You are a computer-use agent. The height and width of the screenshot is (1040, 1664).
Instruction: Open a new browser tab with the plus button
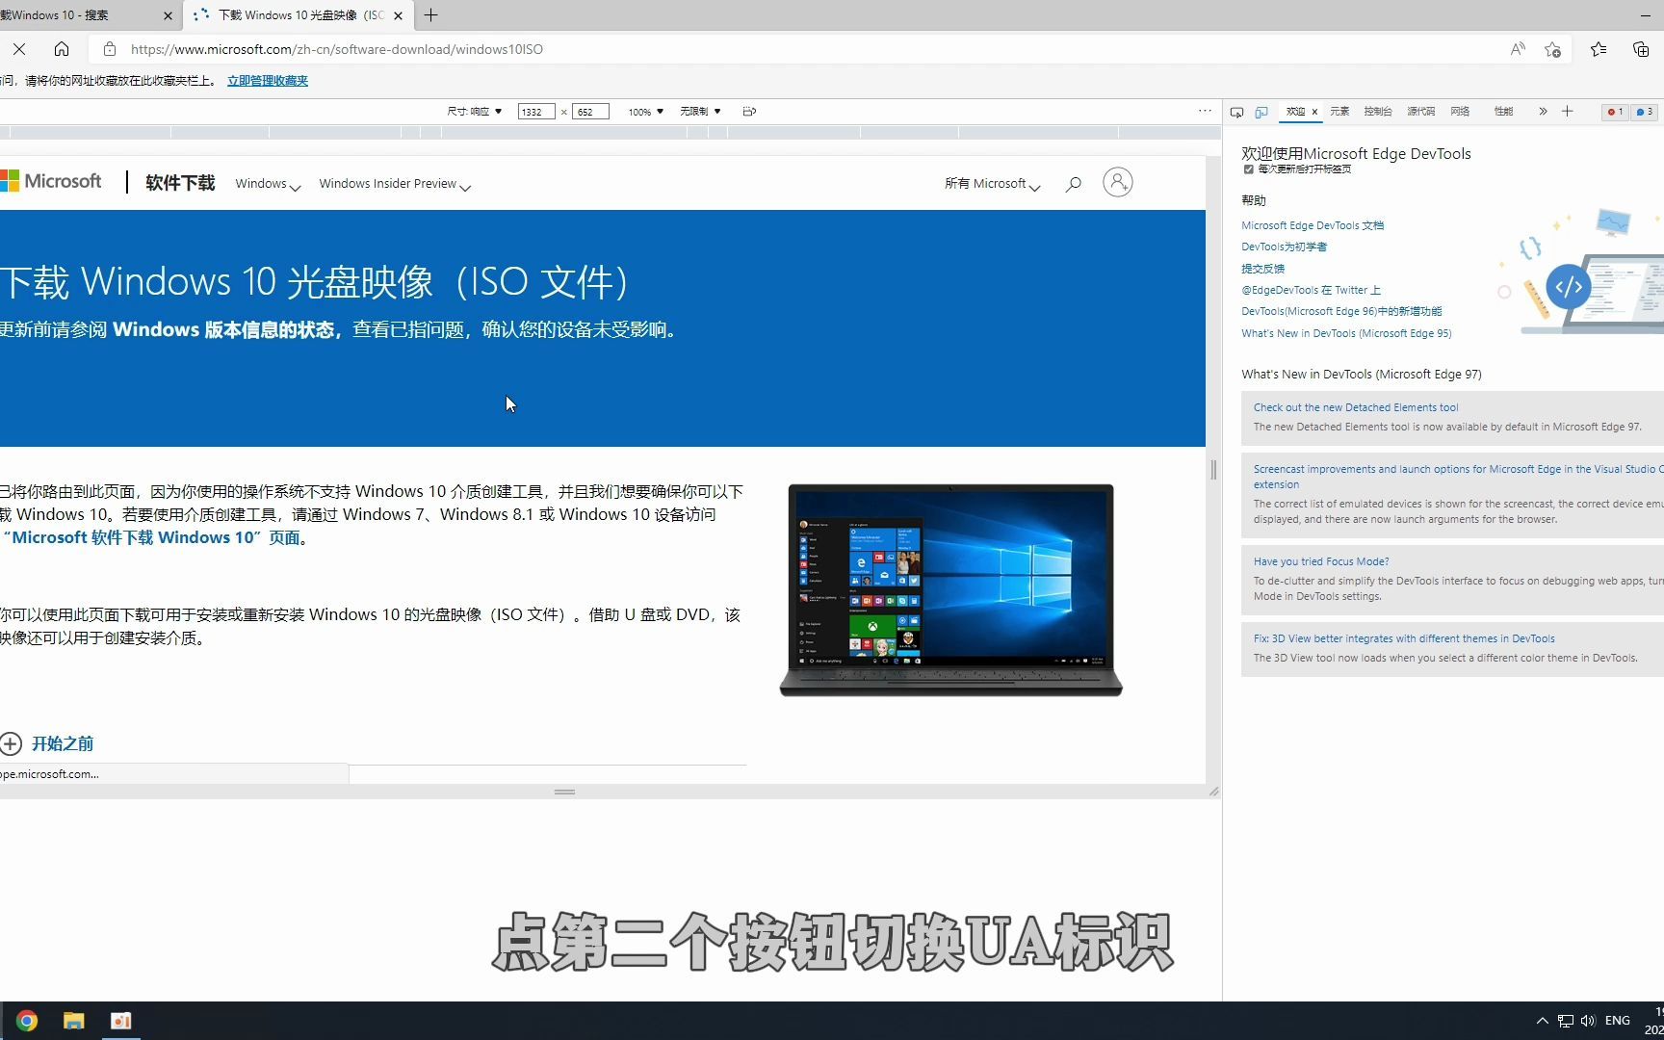tap(431, 15)
